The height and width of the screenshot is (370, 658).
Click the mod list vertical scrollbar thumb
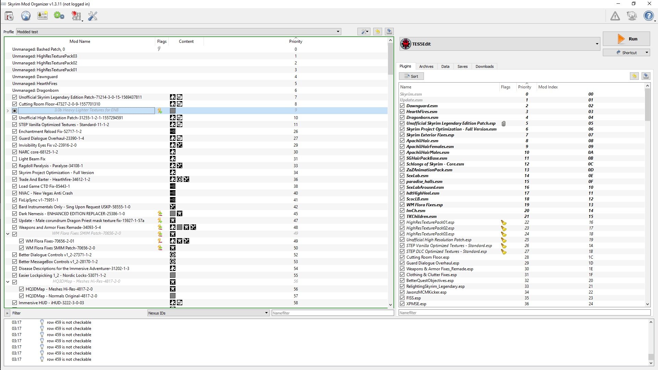(390, 59)
